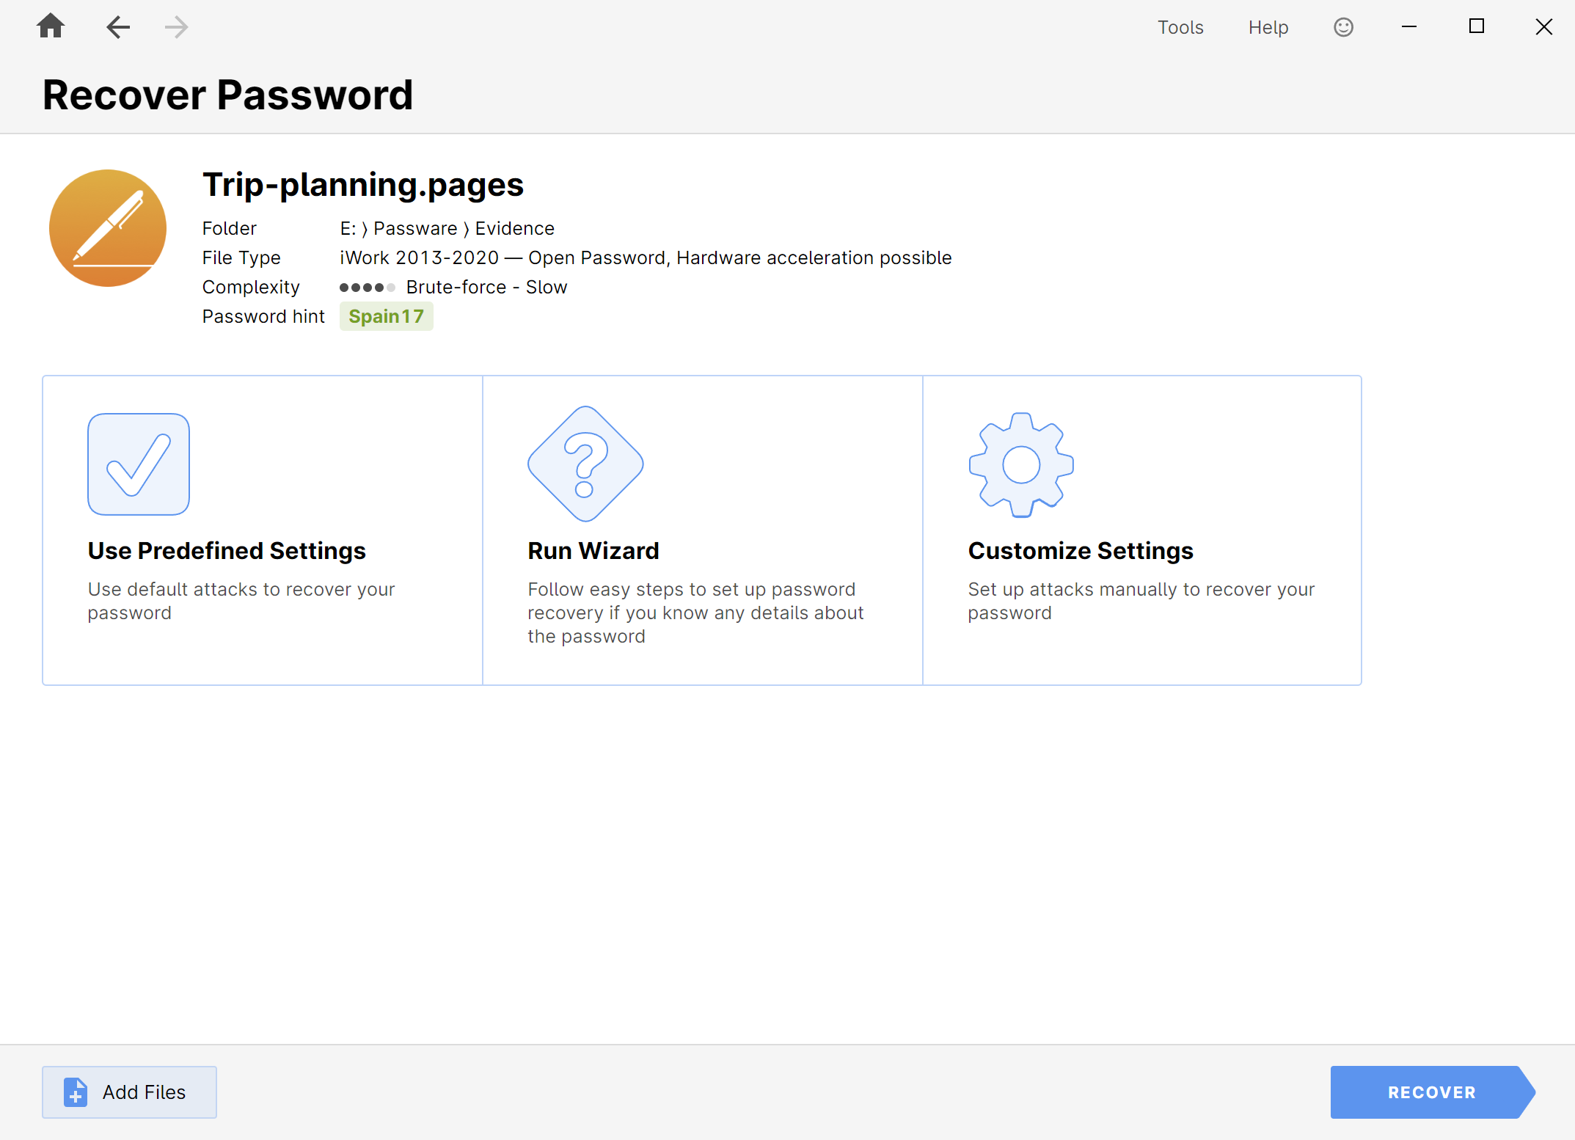The image size is (1575, 1140).
Task: Click the question mark Wizard icon
Action: [x=585, y=464]
